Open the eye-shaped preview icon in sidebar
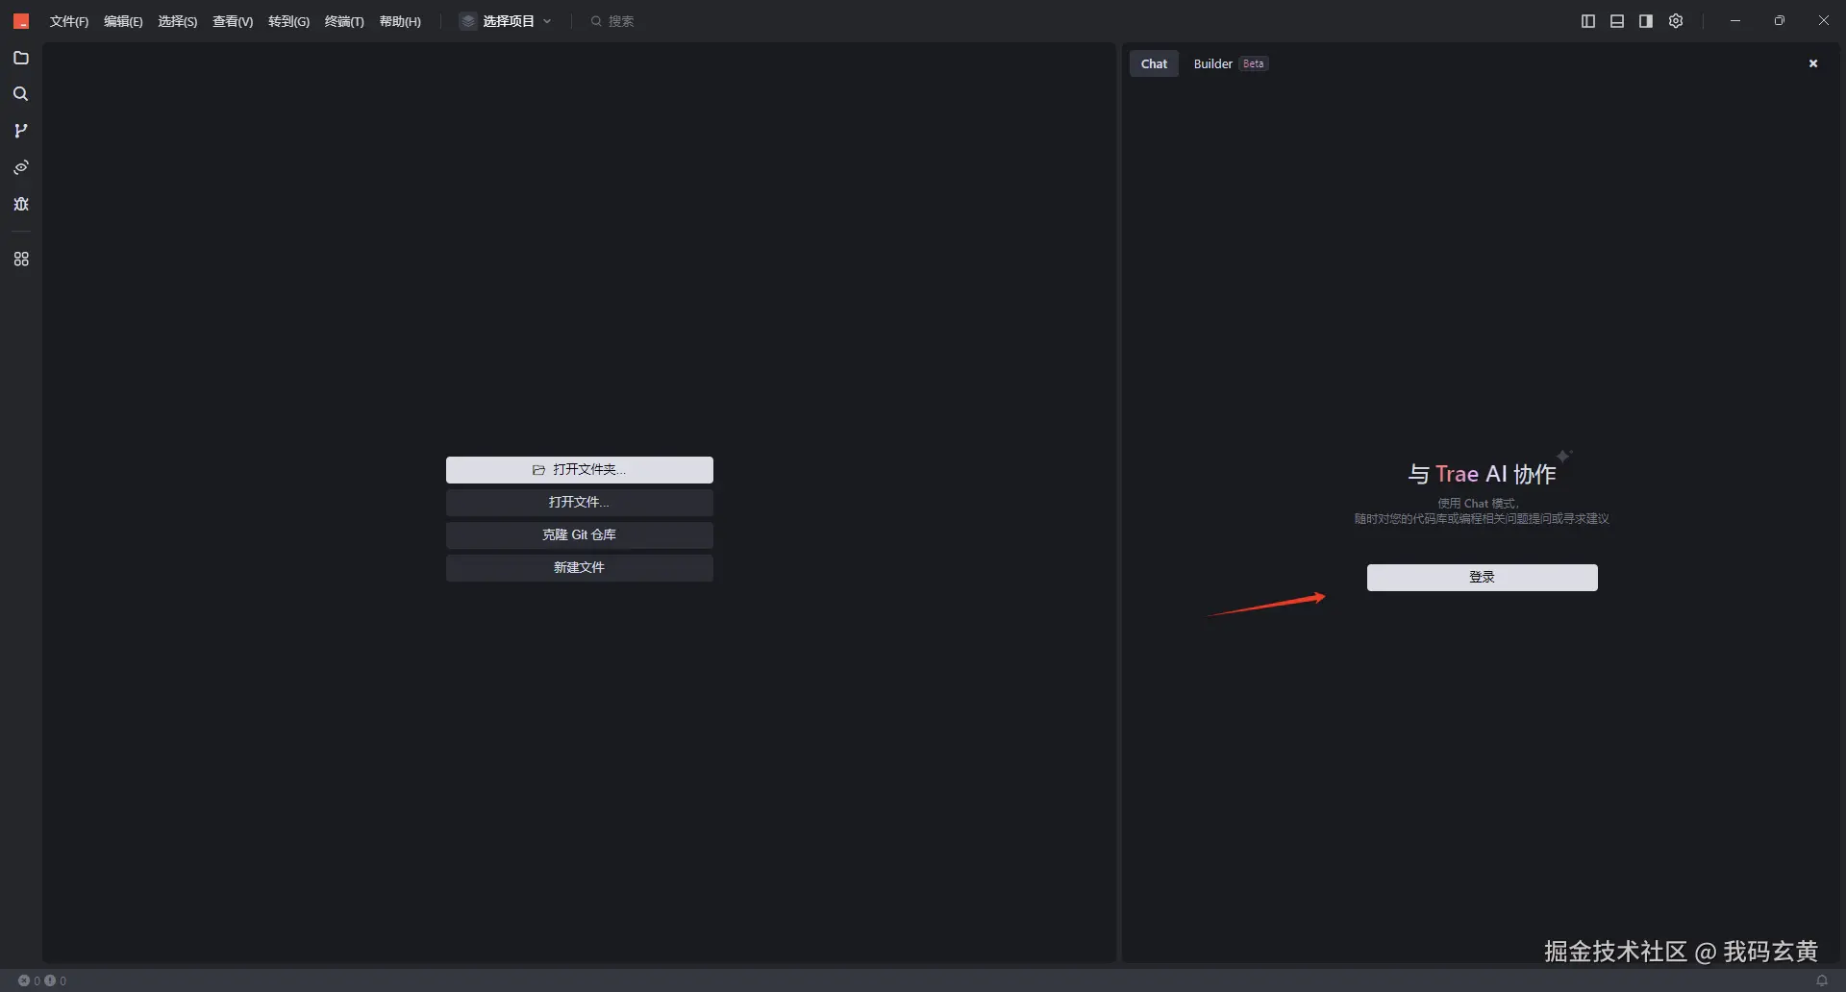 coord(21,167)
